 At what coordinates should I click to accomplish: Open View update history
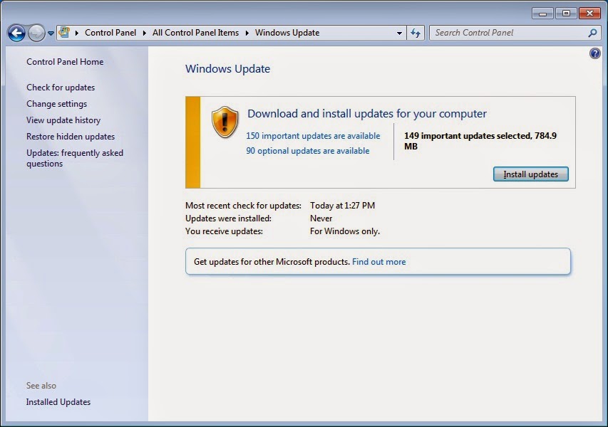point(63,120)
